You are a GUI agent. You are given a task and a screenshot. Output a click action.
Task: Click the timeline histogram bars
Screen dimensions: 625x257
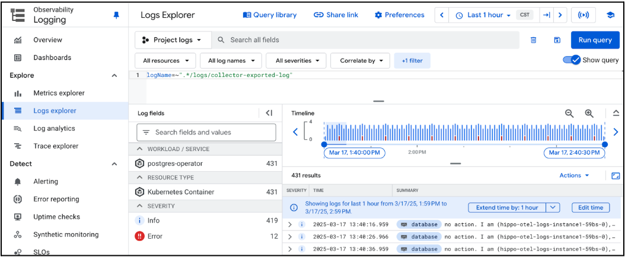pyautogui.click(x=464, y=131)
